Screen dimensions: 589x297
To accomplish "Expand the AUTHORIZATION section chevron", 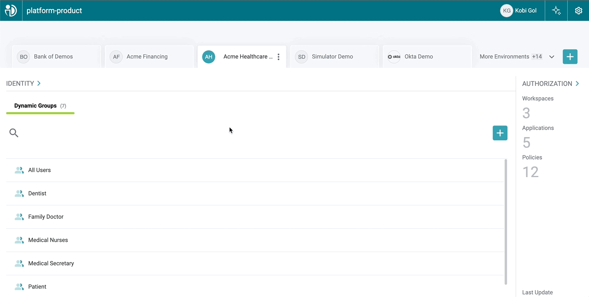I will [577, 83].
